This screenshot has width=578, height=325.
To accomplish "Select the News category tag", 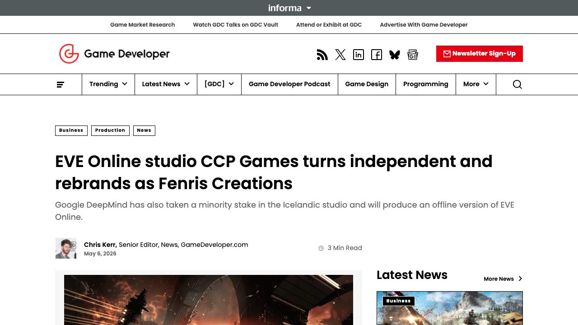I will click(x=144, y=130).
